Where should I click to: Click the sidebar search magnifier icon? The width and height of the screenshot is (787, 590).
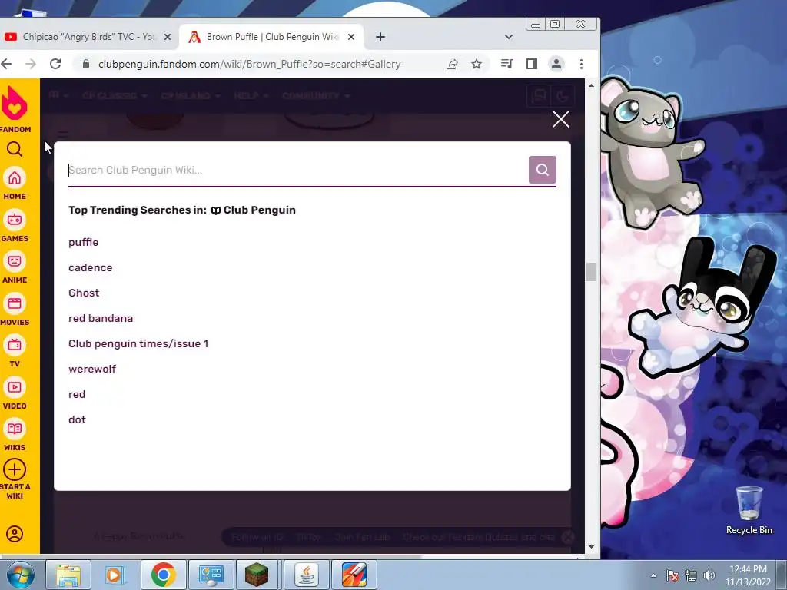pos(15,149)
